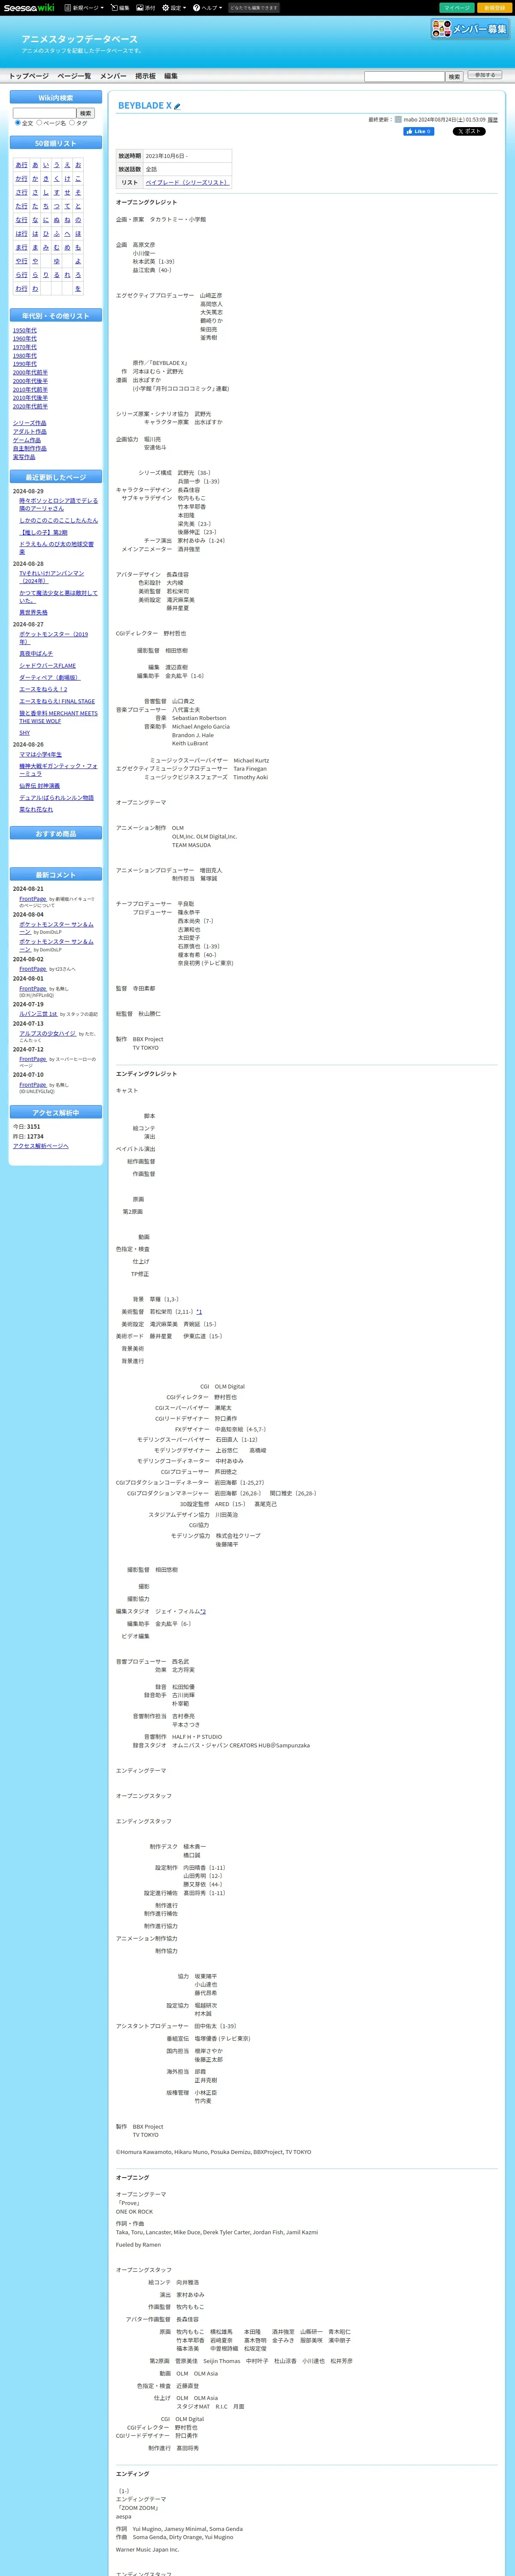The height and width of the screenshot is (2576, 515).
Task: Open the 2020年代前半 list link
Action: coord(30,406)
